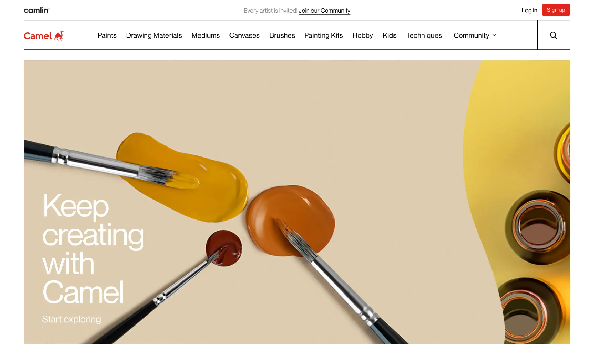The image size is (594, 356).
Task: Open Drawing Materials category
Action: tap(154, 35)
